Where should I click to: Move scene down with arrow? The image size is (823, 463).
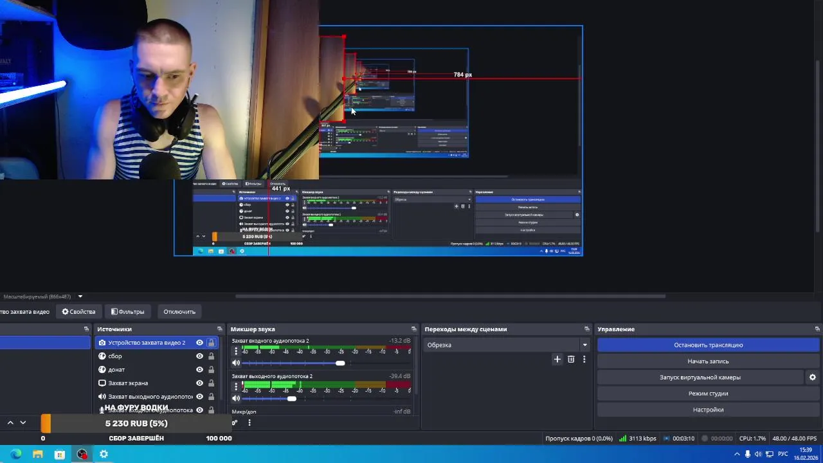[23, 422]
